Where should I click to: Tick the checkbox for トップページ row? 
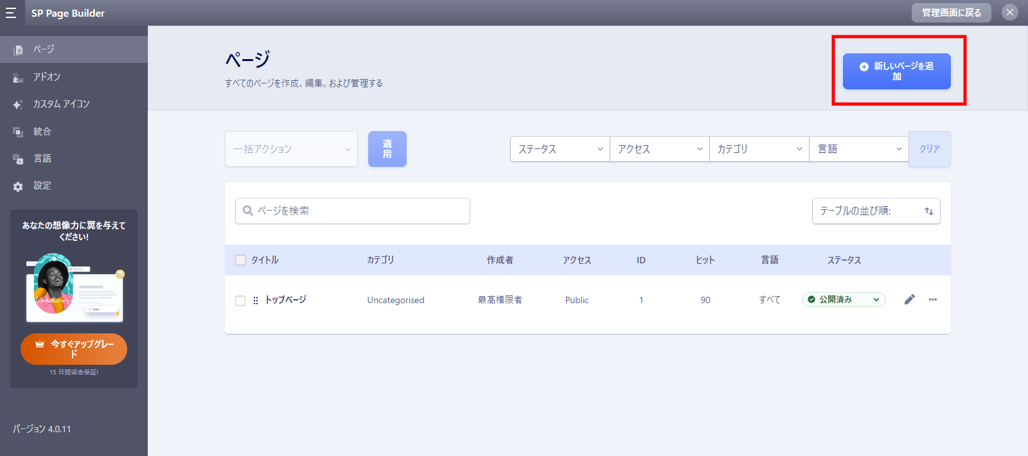tap(240, 301)
